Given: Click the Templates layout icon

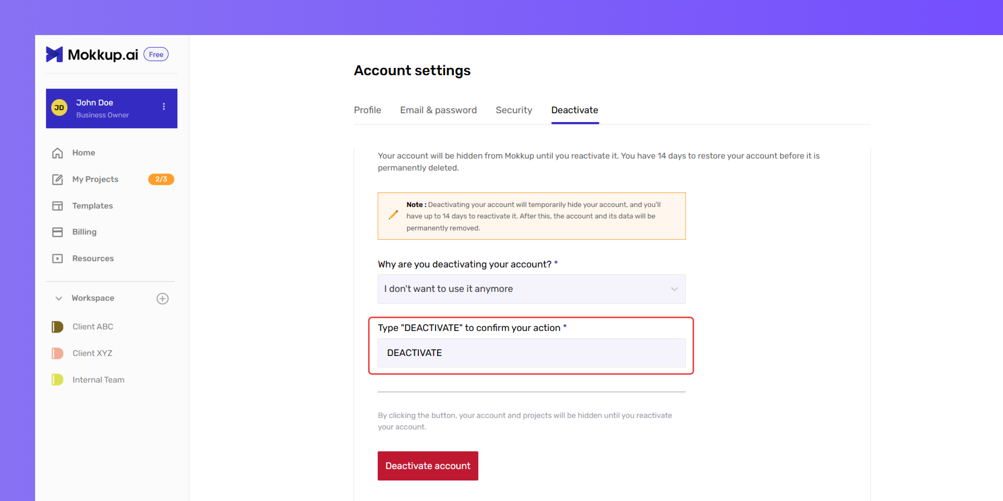Looking at the screenshot, I should (x=58, y=206).
